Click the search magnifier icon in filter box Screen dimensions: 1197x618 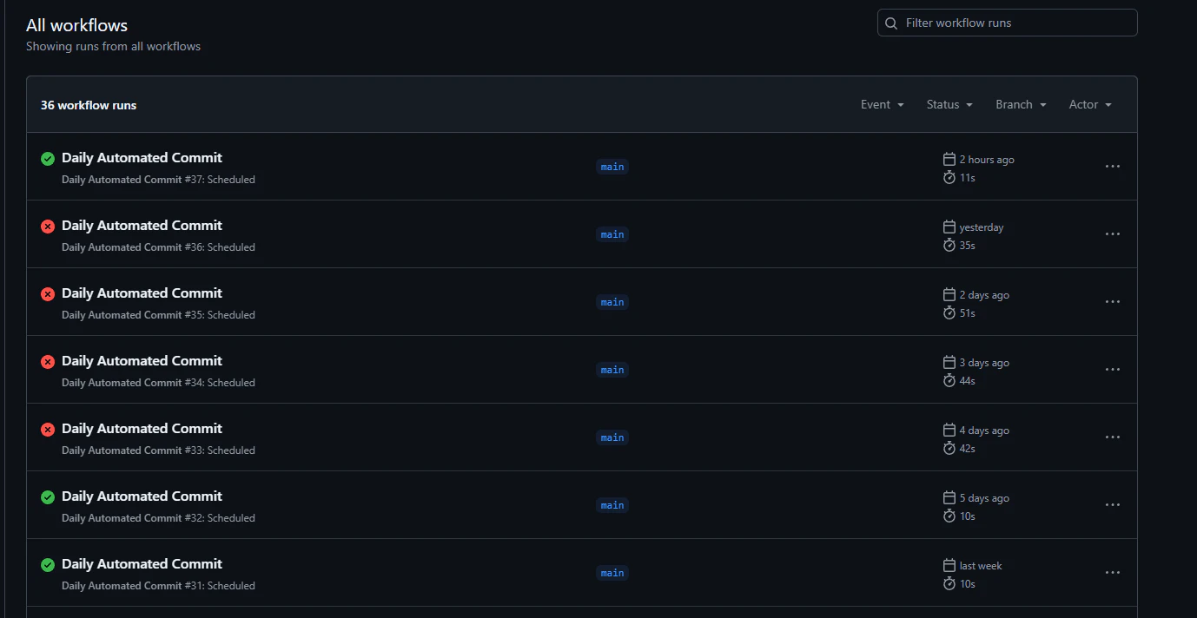pos(891,23)
